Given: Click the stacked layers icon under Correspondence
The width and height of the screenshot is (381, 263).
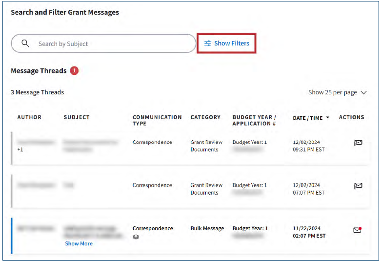Looking at the screenshot, I should tap(136, 237).
